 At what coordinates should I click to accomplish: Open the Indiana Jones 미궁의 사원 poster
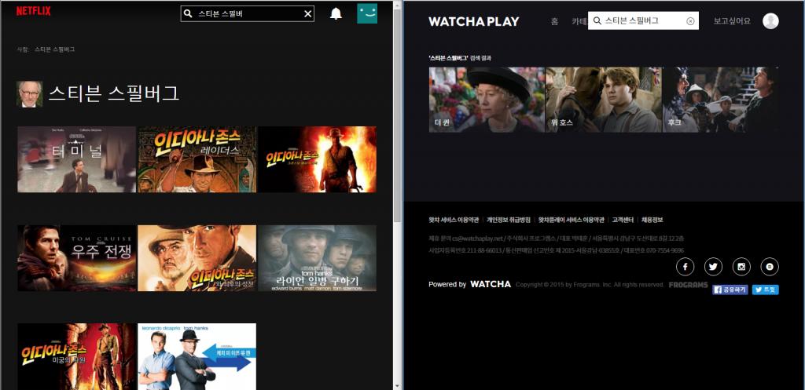click(x=76, y=356)
